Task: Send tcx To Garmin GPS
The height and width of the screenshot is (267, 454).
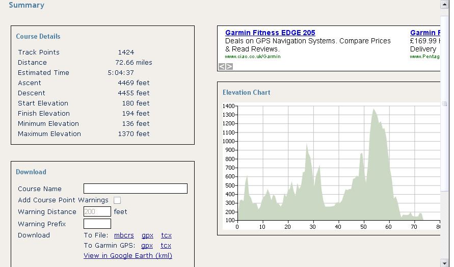Action: click(x=166, y=245)
